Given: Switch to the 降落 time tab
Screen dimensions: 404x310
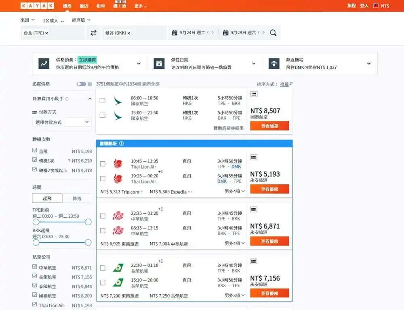Looking at the screenshot, I should (77, 198).
